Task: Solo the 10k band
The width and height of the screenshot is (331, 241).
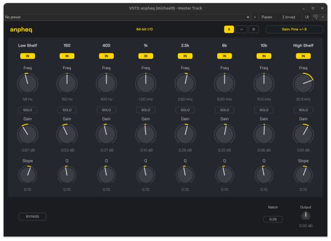Action: [264, 110]
